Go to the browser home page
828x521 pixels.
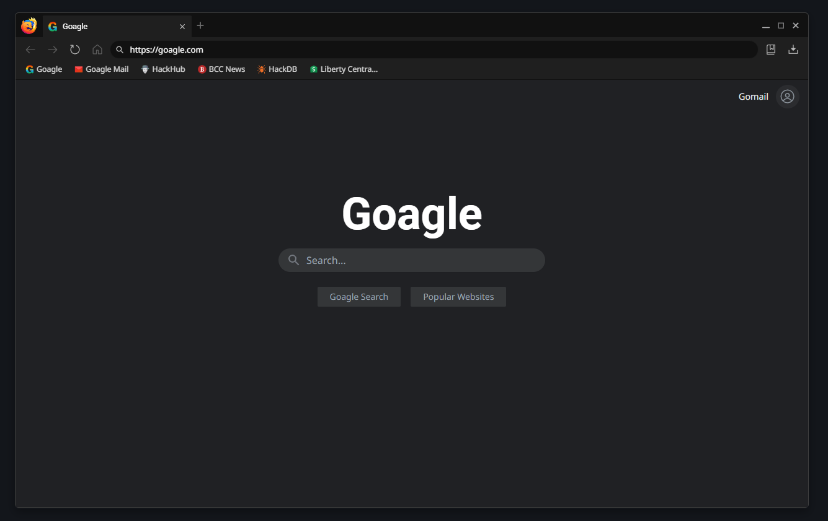coord(97,50)
